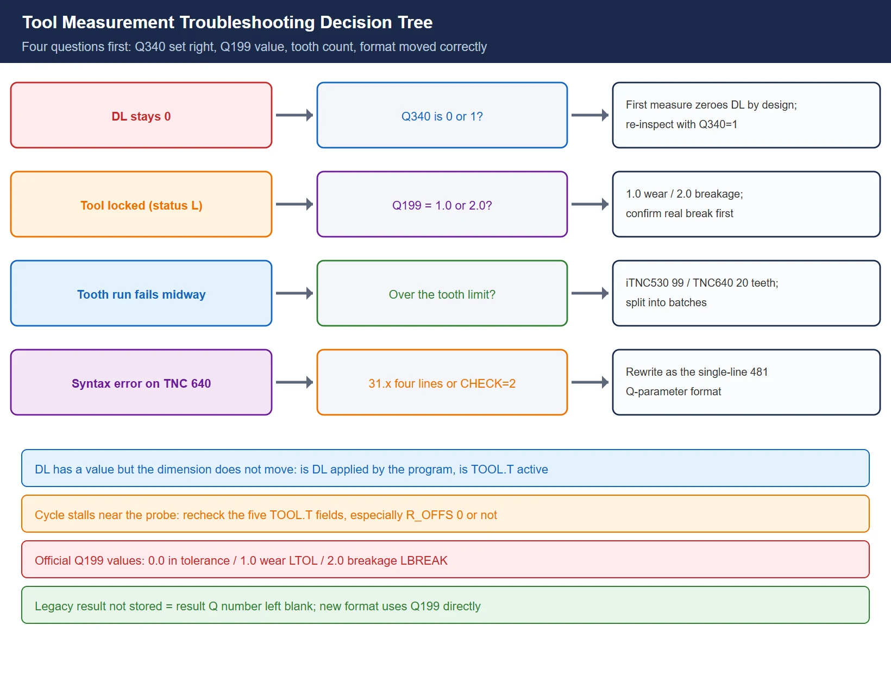891x695 pixels.
Task: Click the 'Cycle stalls near the probe' note
Action: pyautogui.click(x=446, y=514)
